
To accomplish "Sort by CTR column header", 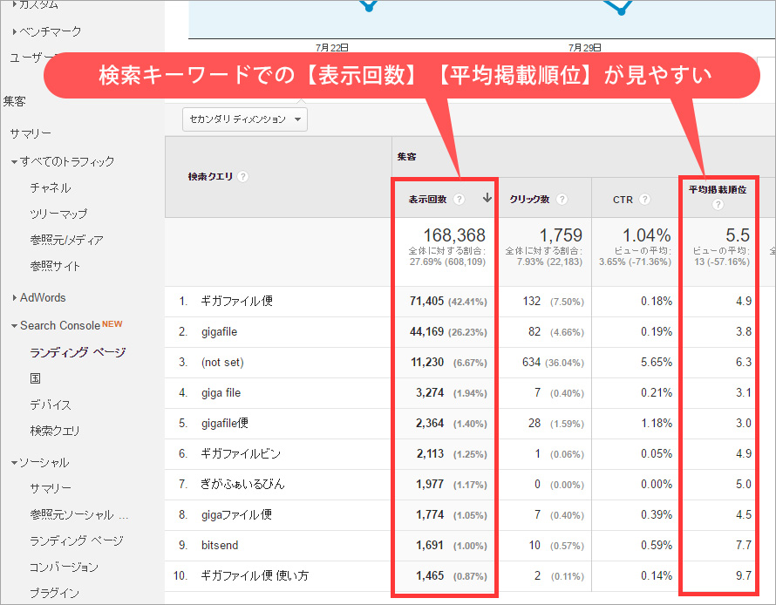I will (623, 200).
